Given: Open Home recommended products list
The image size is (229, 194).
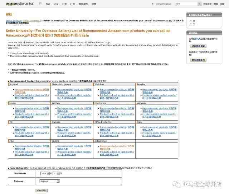Looking at the screenshot, I should point(32,110).
